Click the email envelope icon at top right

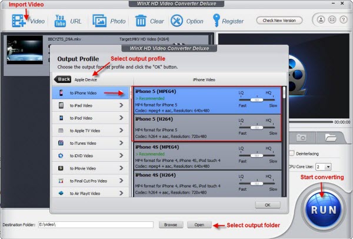[x=332, y=20]
